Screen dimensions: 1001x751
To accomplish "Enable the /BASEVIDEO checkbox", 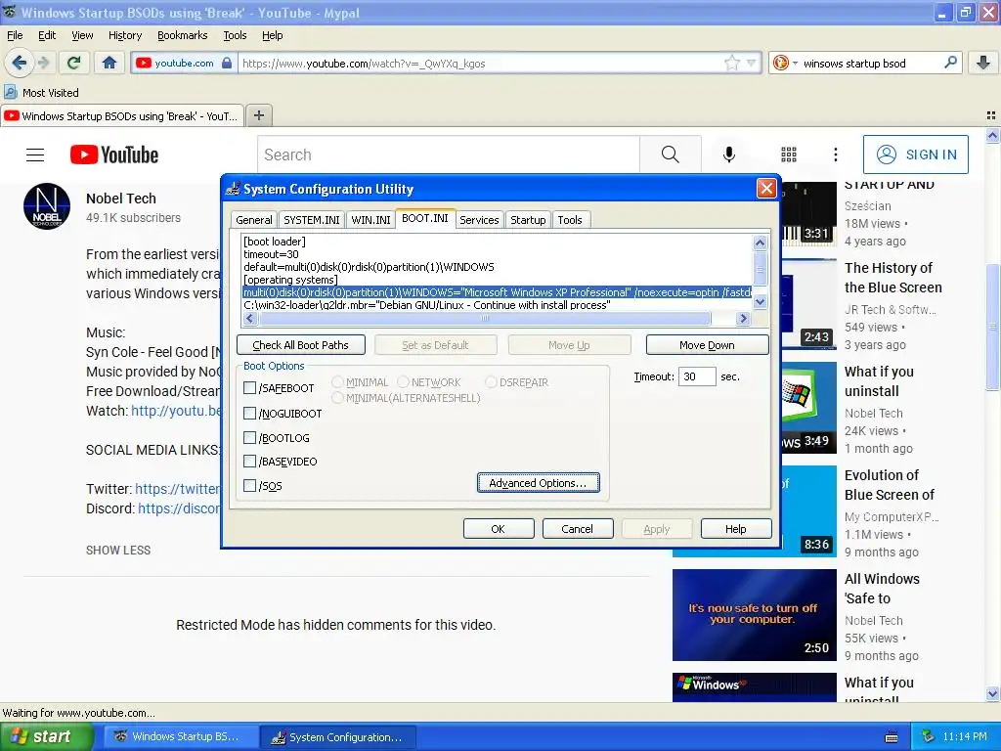I will (x=249, y=462).
